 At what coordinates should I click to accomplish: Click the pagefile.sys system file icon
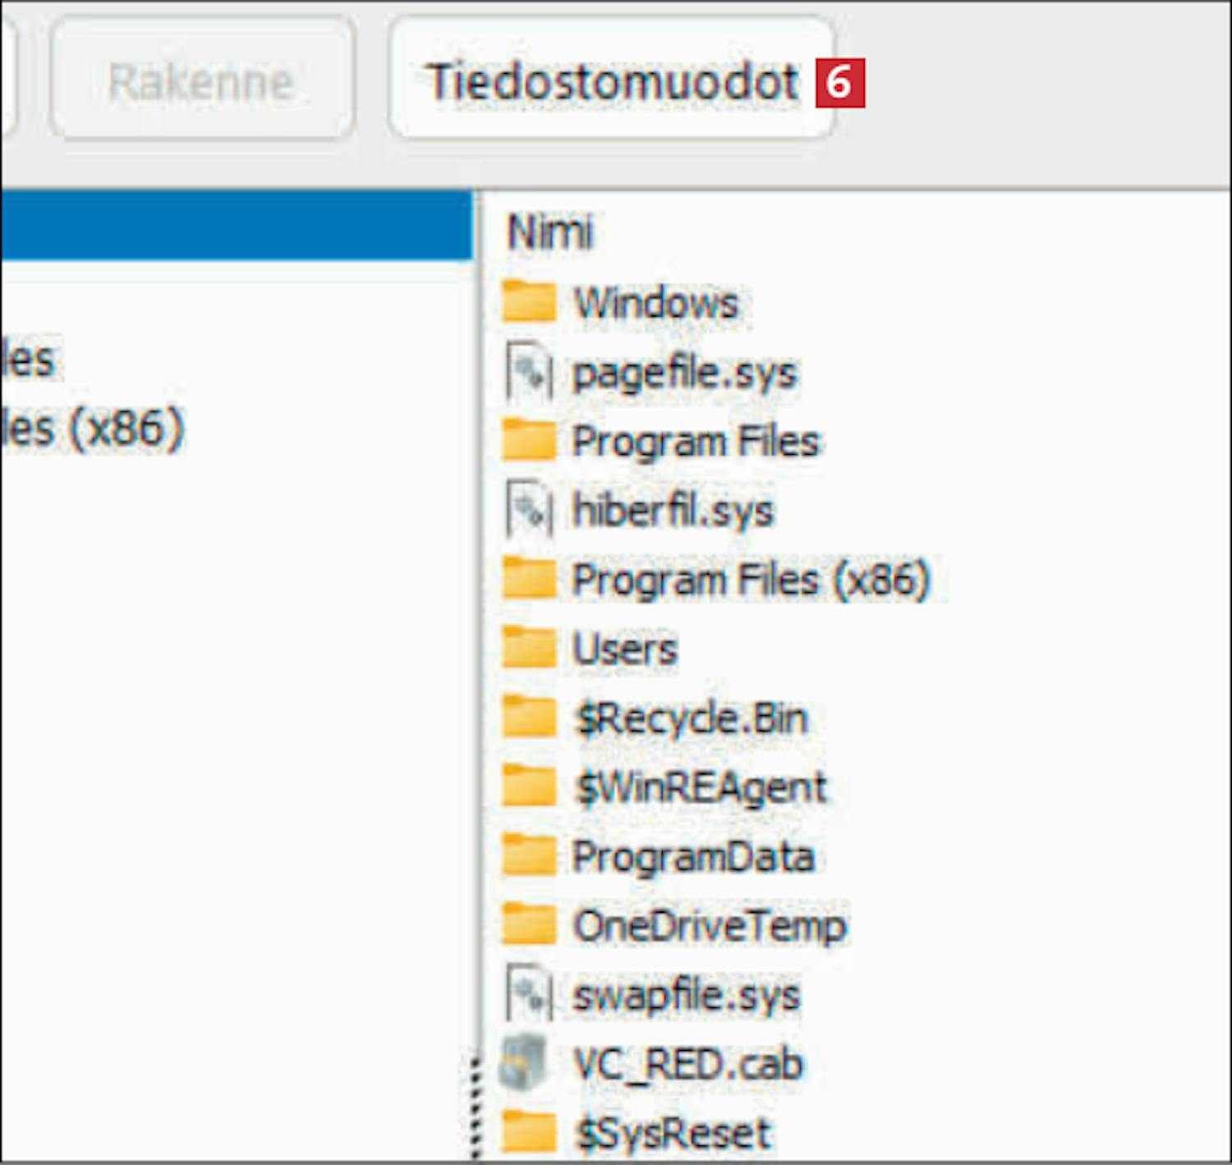[x=529, y=371]
